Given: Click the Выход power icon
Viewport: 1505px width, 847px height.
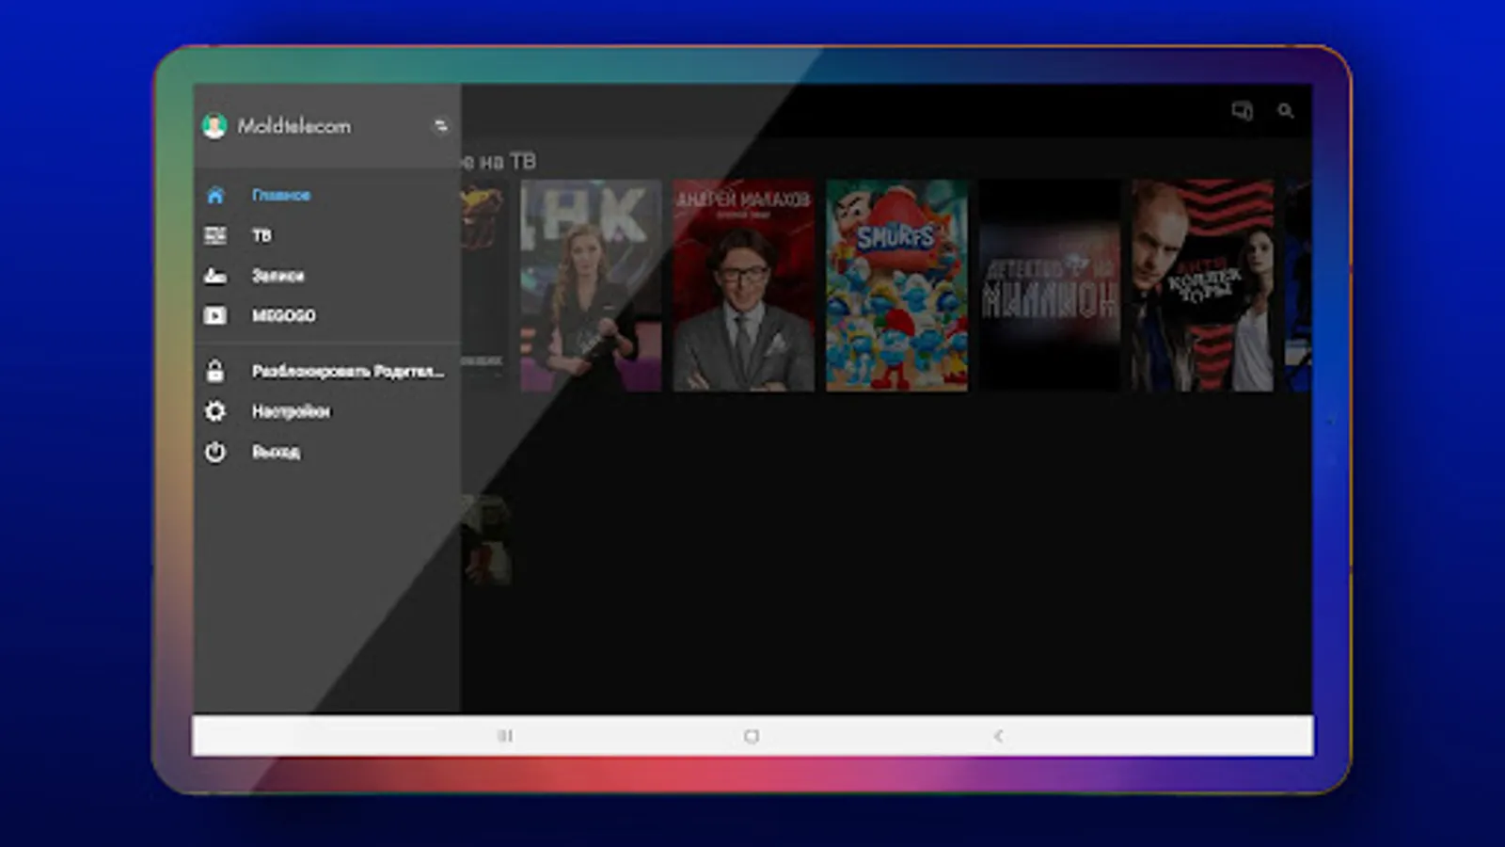Looking at the screenshot, I should [216, 452].
